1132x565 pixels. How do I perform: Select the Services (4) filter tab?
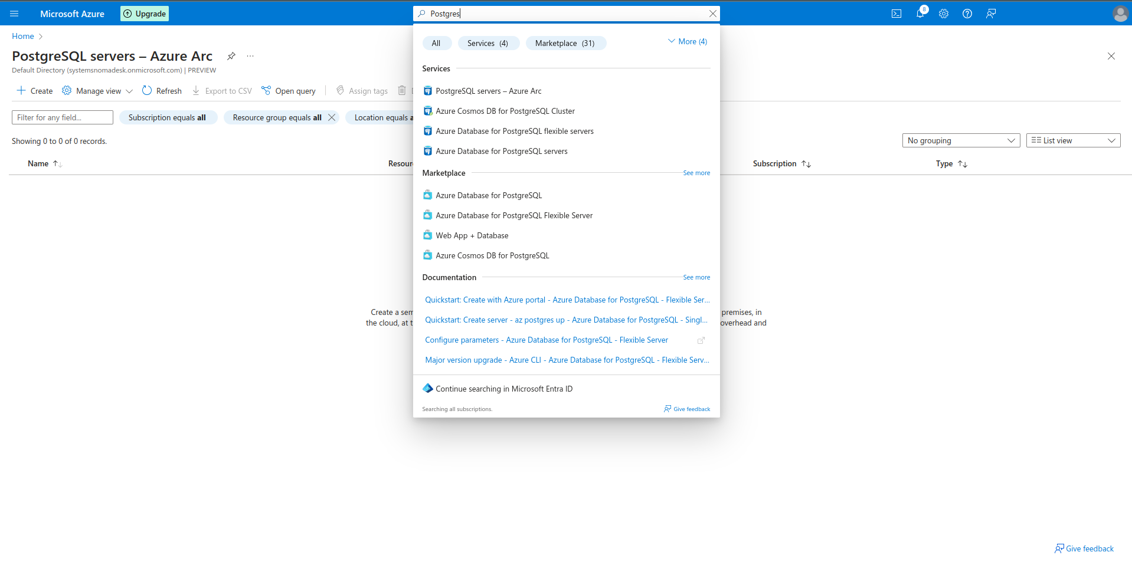[x=488, y=43]
